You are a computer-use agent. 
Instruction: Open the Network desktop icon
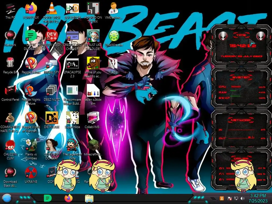pyautogui.click(x=10, y=38)
